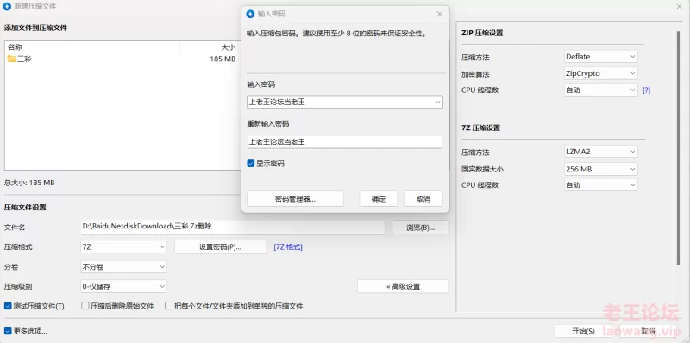
Task: Disable the 测试压缩文件(T) checkbox
Action: tap(8, 306)
